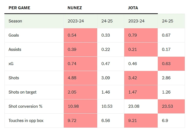Click Jota's 24-25 shot conversion 23.53
Screen dimensions: 187x132
[168, 106]
